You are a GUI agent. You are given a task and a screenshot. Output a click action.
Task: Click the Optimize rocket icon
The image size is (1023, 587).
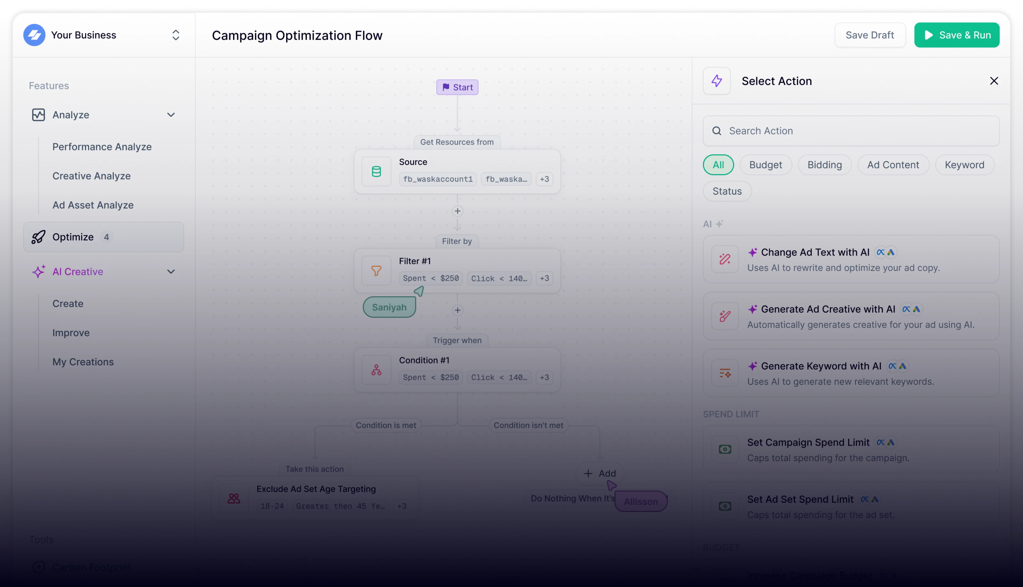click(x=38, y=237)
